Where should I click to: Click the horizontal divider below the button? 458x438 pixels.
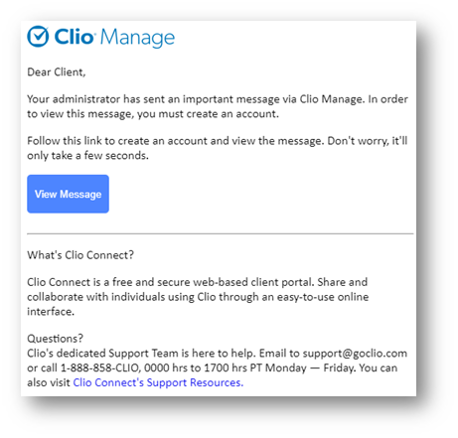pos(221,233)
